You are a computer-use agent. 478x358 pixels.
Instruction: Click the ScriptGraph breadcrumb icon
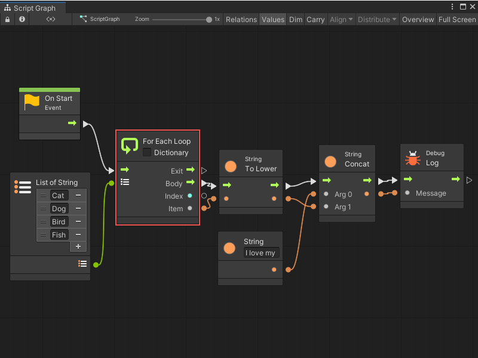click(x=83, y=19)
